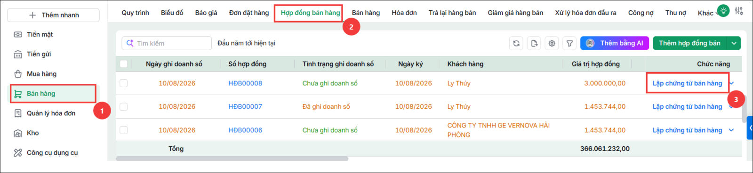Switch to the Hóa đơn tab
Screen dimensions: 753x173
point(404,13)
